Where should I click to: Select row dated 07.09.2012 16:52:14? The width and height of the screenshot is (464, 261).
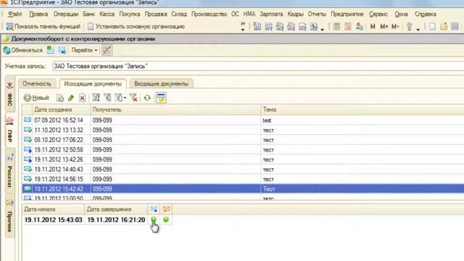pyautogui.click(x=244, y=120)
